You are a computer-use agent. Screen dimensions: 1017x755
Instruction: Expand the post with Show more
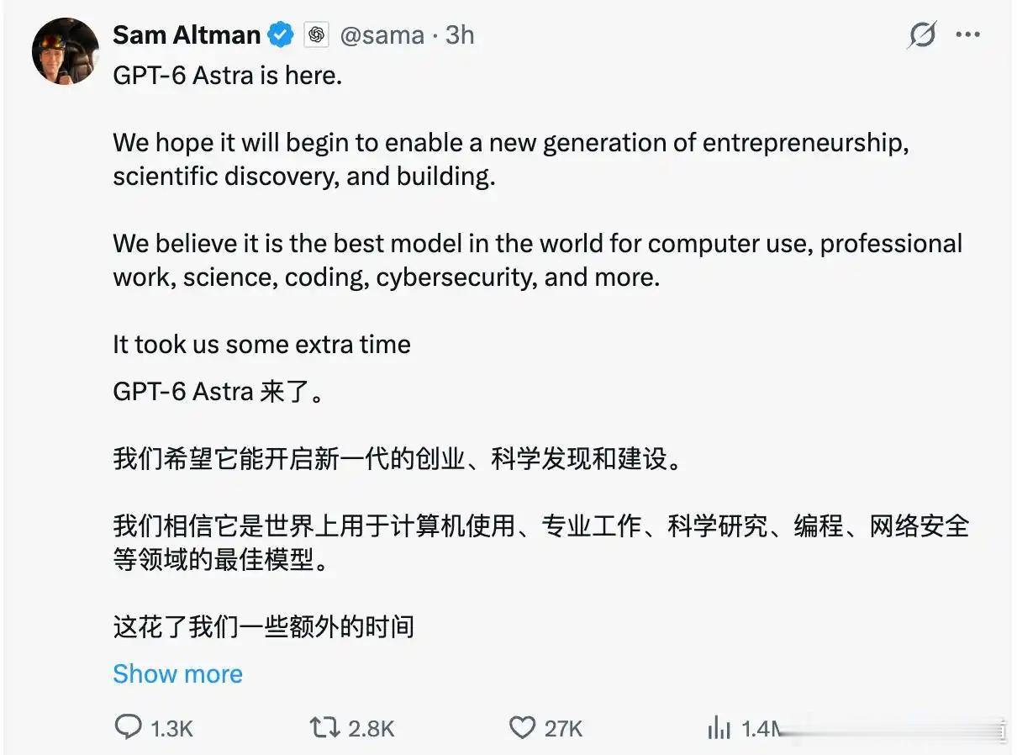[177, 673]
